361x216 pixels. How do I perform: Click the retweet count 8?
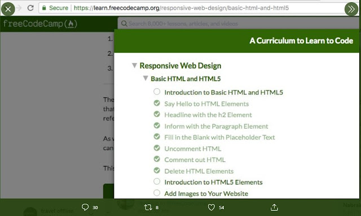(x=157, y=208)
